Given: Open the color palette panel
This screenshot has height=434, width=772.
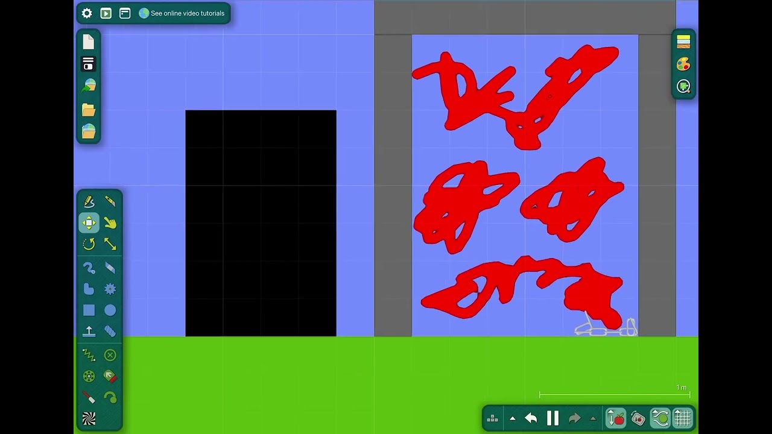Looking at the screenshot, I should coord(683,64).
